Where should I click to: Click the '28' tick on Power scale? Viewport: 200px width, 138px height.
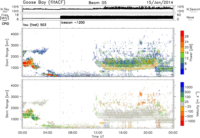click(x=186, y=36)
